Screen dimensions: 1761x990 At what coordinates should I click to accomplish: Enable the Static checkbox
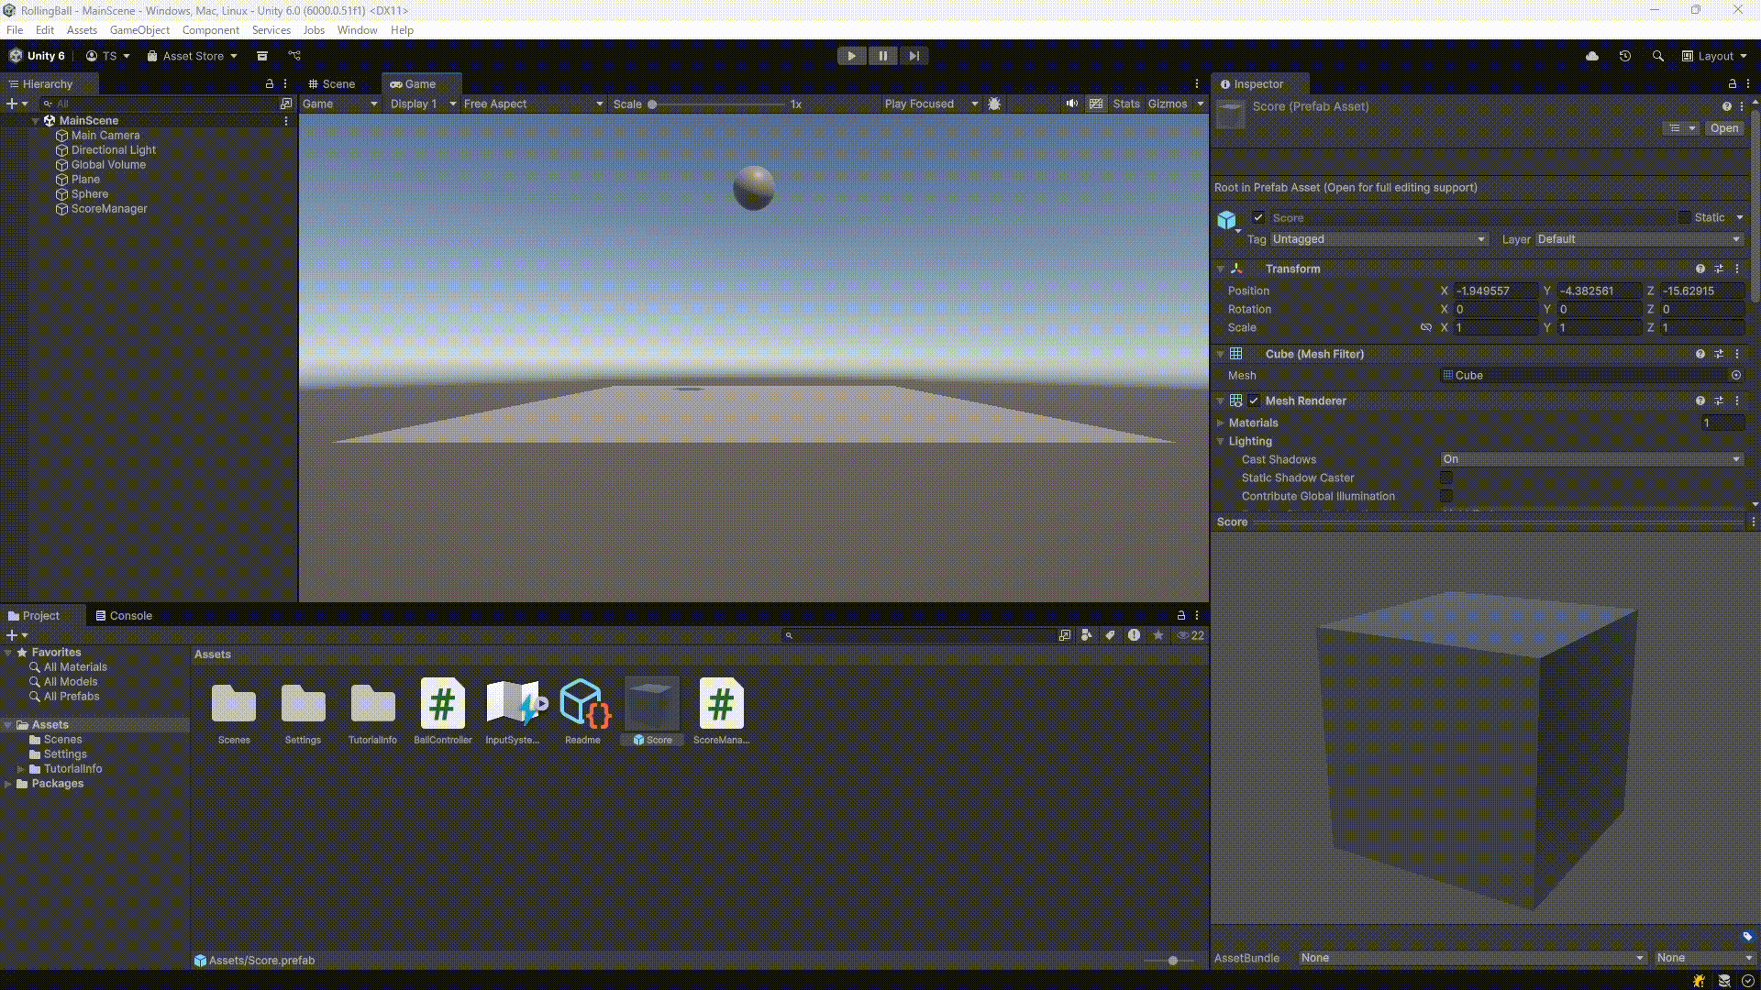[1684, 217]
